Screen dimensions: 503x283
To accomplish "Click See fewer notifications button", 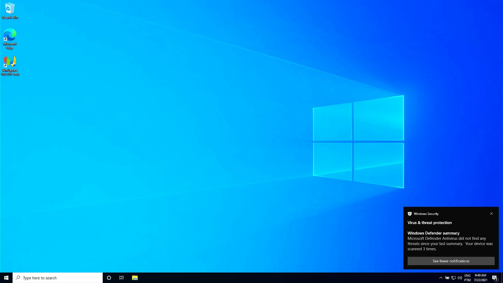I will [x=451, y=261].
